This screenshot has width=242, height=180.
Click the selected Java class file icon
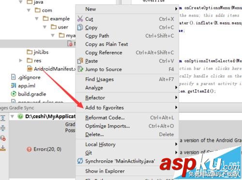(x=70, y=43)
